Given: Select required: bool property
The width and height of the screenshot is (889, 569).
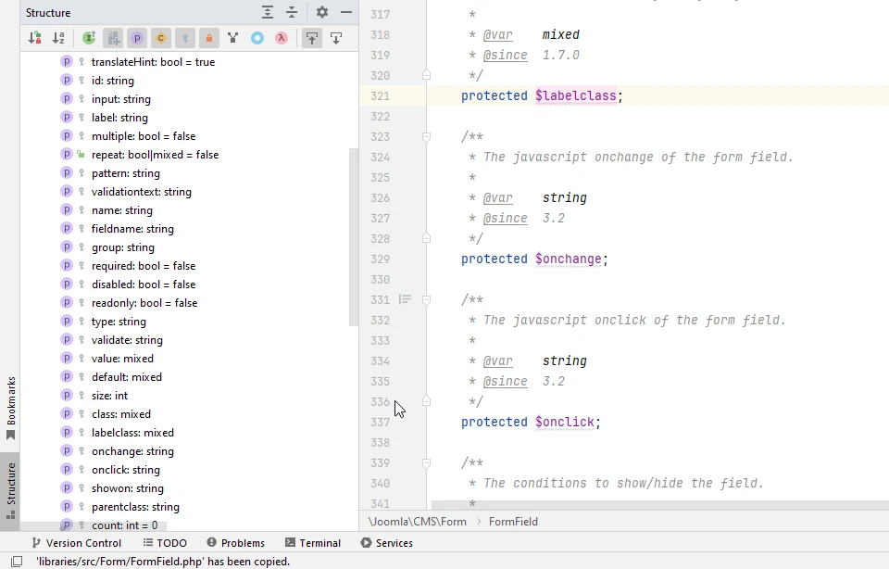Looking at the screenshot, I should (x=144, y=266).
